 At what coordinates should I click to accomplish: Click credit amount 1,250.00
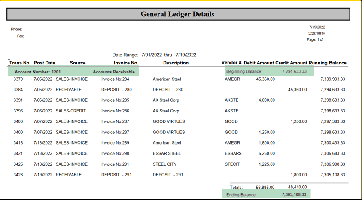299,121
